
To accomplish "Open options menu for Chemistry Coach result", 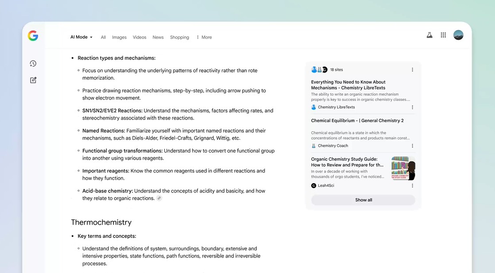I will (x=412, y=146).
